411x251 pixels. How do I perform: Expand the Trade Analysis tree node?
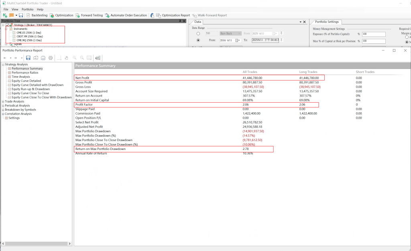pos(3,101)
